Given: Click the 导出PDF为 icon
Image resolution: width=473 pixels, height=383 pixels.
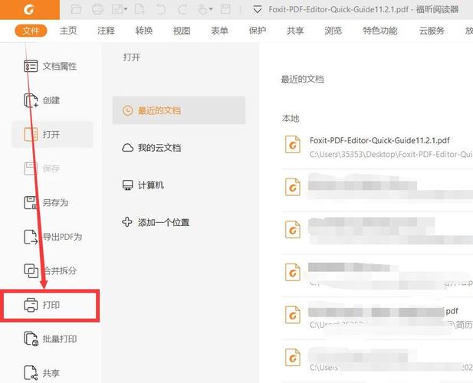Looking at the screenshot, I should pyautogui.click(x=31, y=237).
